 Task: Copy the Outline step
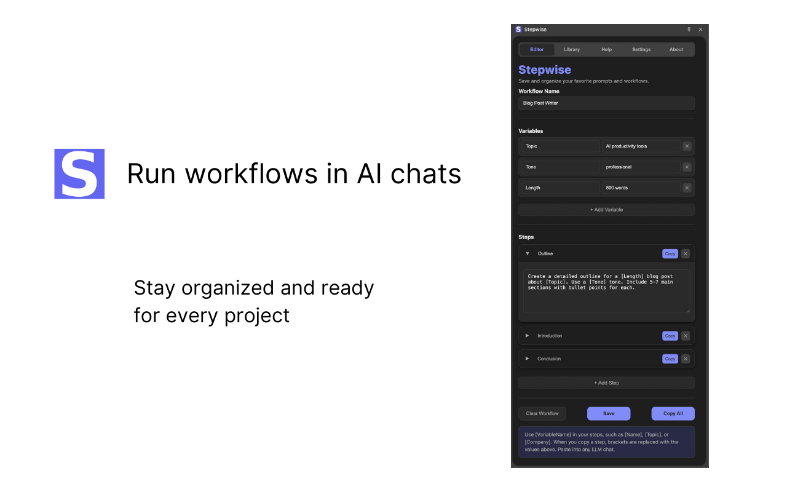coord(670,253)
